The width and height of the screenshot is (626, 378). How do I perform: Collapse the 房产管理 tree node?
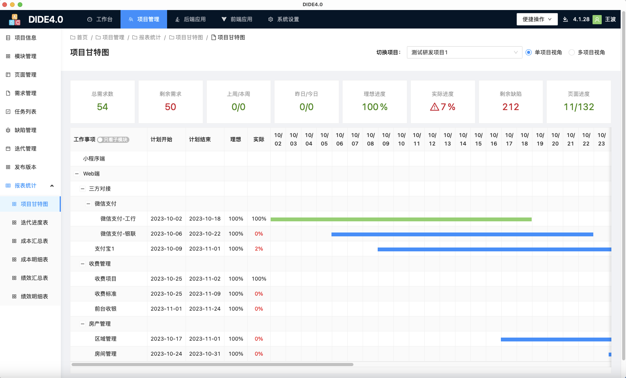tap(82, 324)
